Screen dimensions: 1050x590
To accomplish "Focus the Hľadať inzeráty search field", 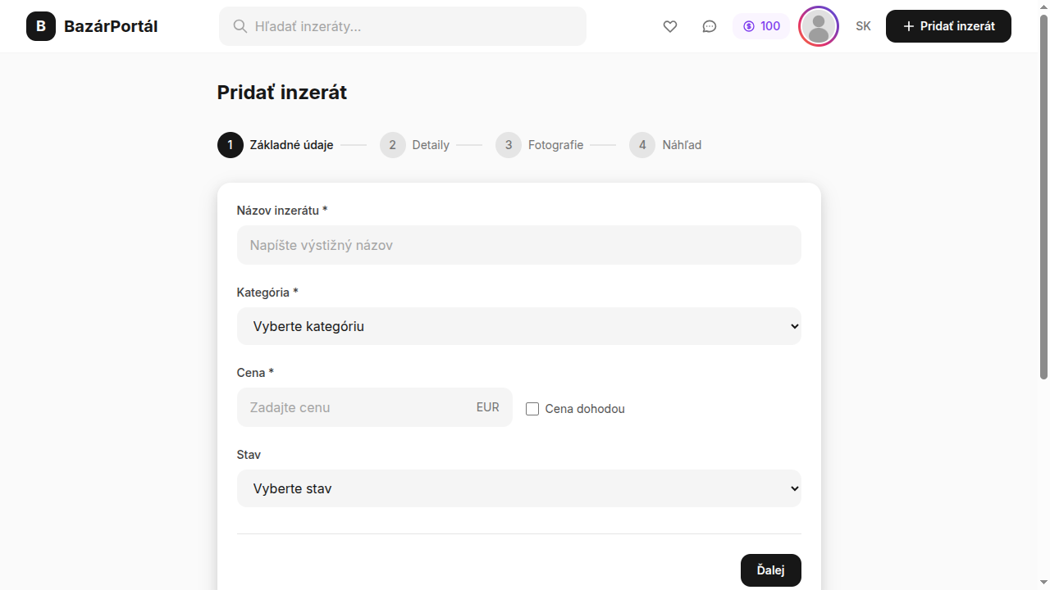I will 414,26.
